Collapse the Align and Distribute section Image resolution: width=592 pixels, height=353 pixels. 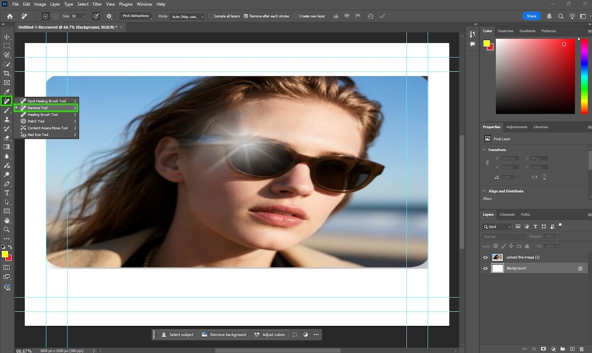tap(484, 191)
